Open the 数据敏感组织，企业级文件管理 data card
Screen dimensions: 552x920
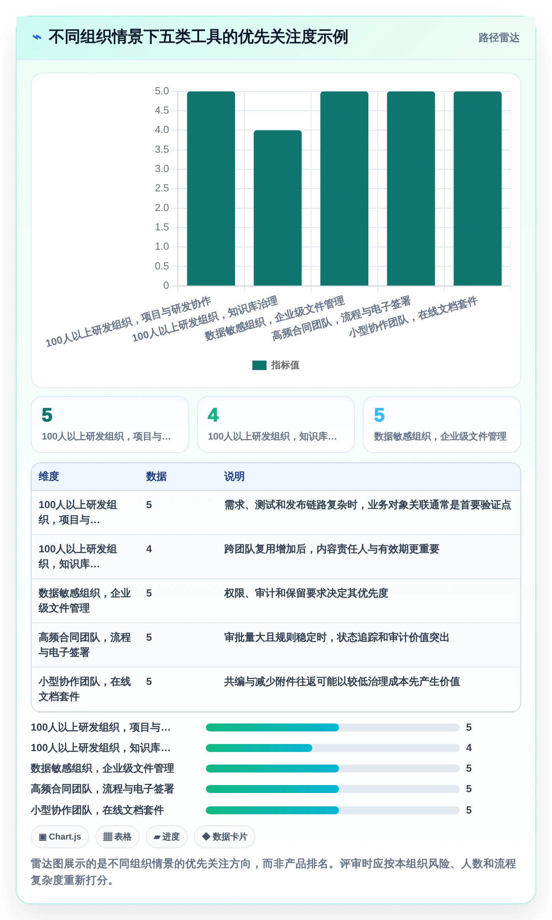point(442,424)
